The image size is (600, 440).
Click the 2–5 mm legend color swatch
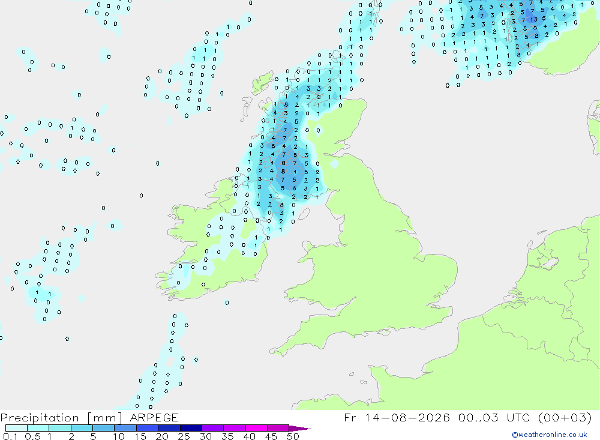point(82,428)
